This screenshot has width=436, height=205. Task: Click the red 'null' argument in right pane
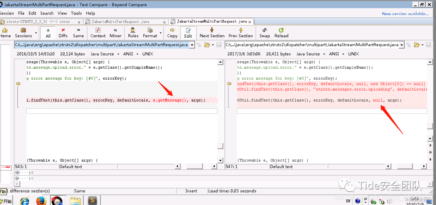pyautogui.click(x=377, y=100)
